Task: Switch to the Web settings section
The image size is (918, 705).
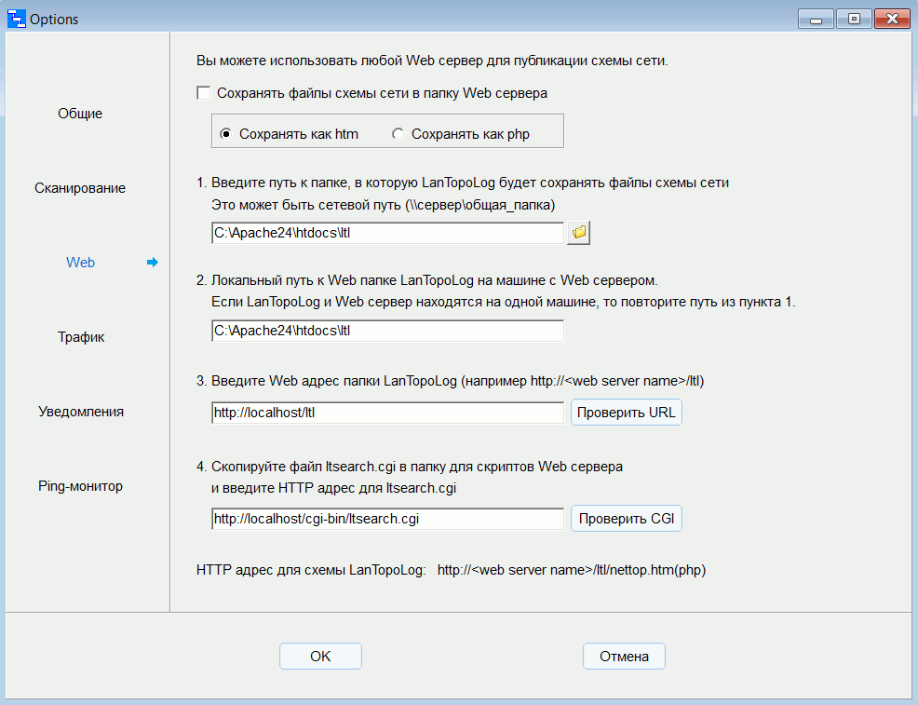Action: point(80,263)
